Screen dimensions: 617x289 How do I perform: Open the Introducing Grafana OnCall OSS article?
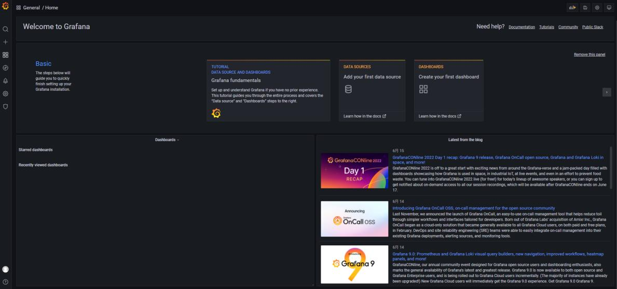point(474,208)
